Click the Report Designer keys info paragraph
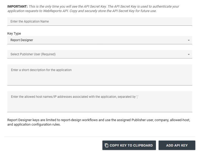 click(x=99, y=122)
